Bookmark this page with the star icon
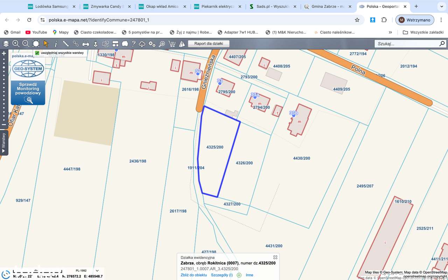Image resolution: width=448 pixels, height=280 pixels. coord(357,20)
